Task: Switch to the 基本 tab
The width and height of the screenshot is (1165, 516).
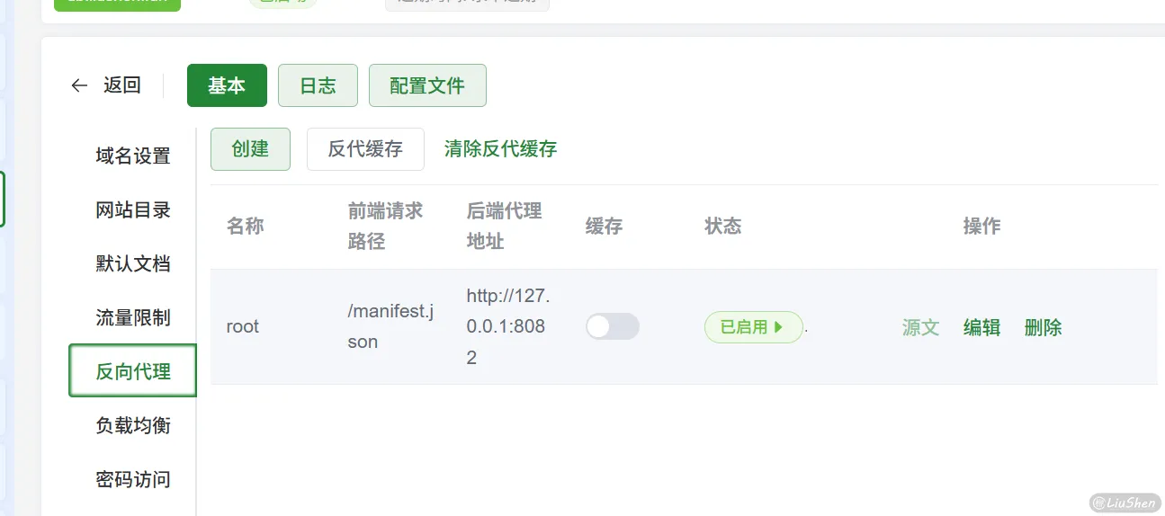Action: 227,85
